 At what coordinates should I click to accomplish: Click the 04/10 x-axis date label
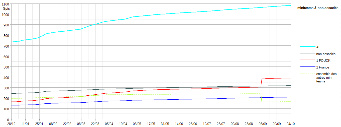[x=290, y=124]
